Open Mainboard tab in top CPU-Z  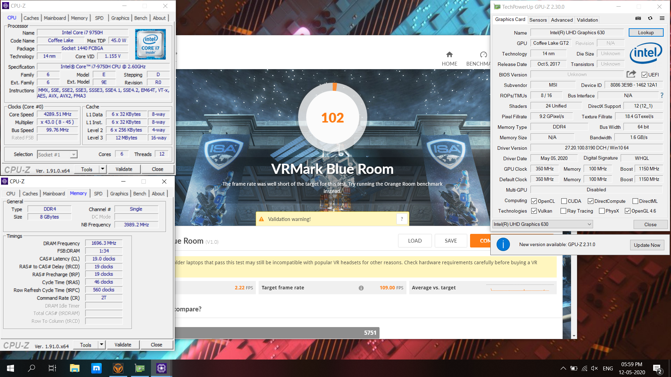coord(55,18)
